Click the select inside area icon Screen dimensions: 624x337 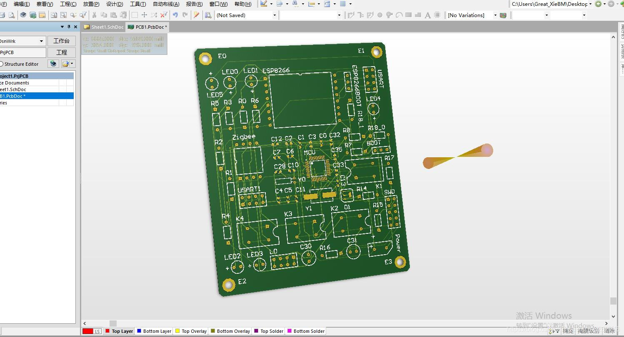(x=135, y=15)
